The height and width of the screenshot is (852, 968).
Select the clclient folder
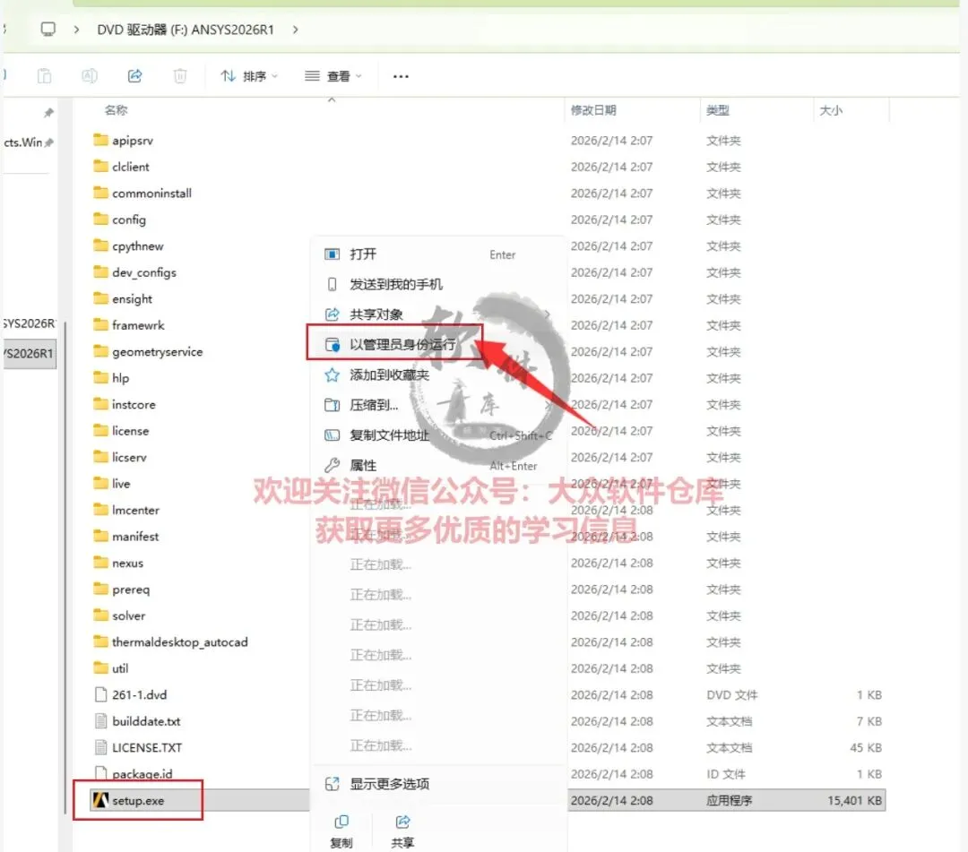(130, 167)
